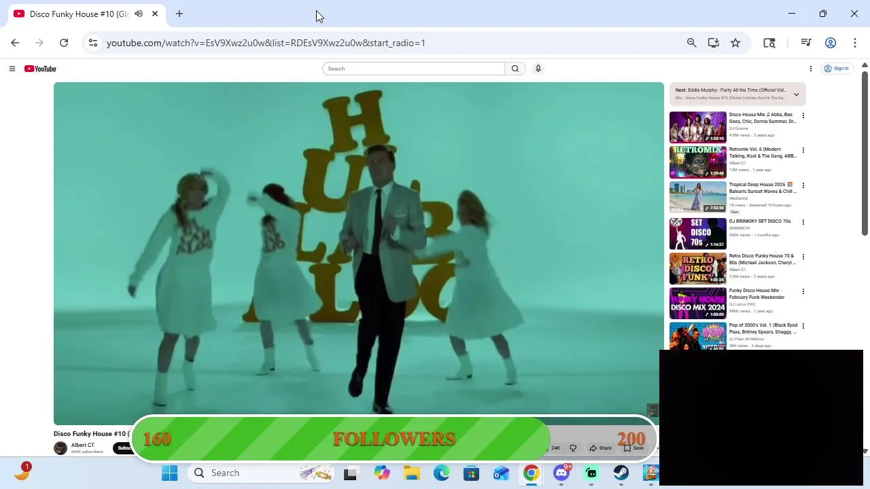Screen dimensions: 870x489
Task: Go forward with the browser forward arrow
Action: tap(39, 43)
